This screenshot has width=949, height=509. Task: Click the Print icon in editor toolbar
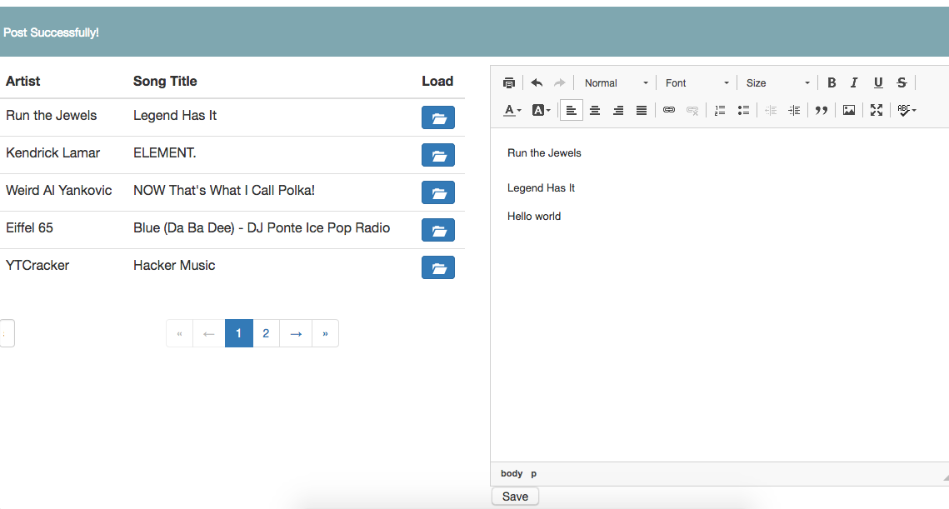[509, 83]
